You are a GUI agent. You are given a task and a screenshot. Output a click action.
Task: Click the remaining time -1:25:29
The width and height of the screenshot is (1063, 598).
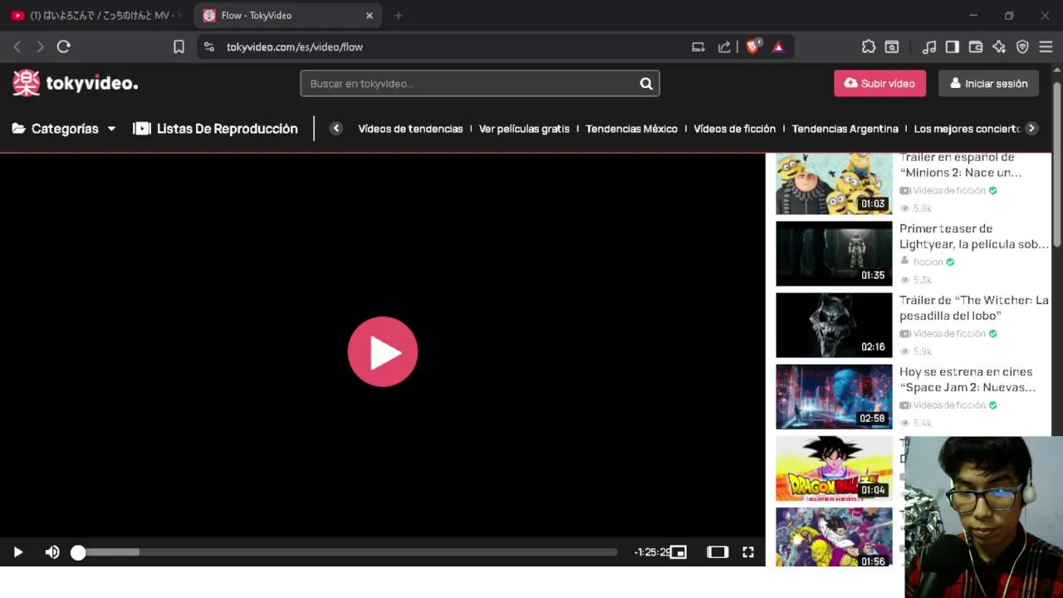tap(652, 552)
